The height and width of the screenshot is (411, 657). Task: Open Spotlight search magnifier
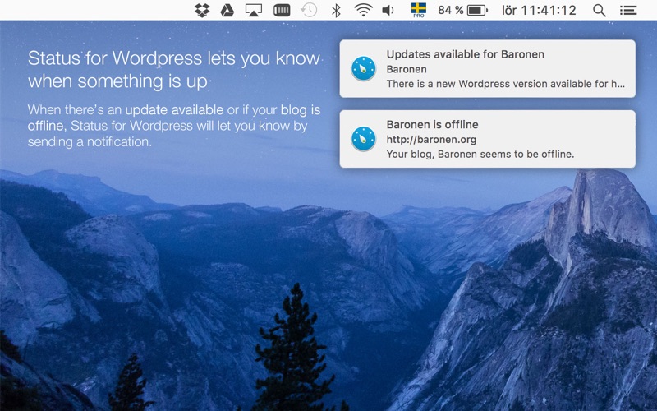click(x=600, y=10)
